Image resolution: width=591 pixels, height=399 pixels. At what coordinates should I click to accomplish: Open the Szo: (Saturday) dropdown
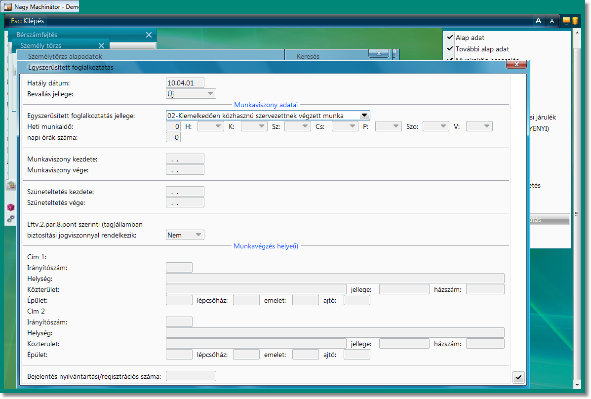(x=436, y=126)
